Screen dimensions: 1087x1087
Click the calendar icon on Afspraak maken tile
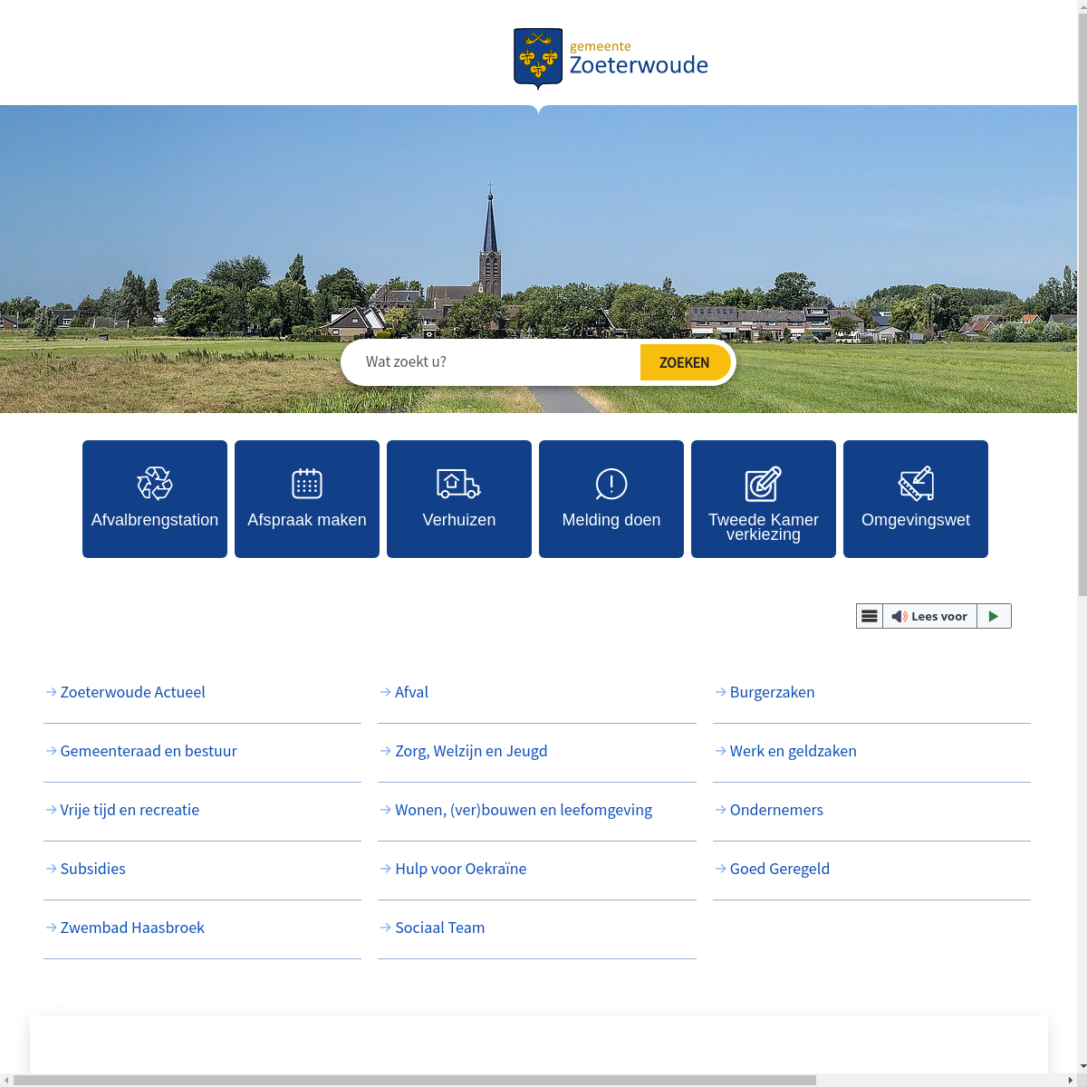(307, 484)
